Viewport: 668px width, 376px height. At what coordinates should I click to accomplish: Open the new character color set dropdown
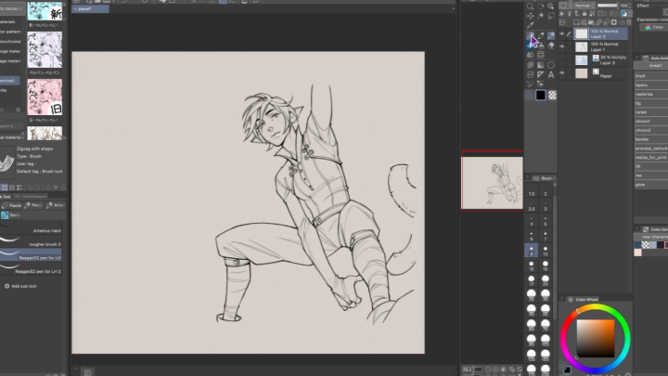(x=652, y=237)
